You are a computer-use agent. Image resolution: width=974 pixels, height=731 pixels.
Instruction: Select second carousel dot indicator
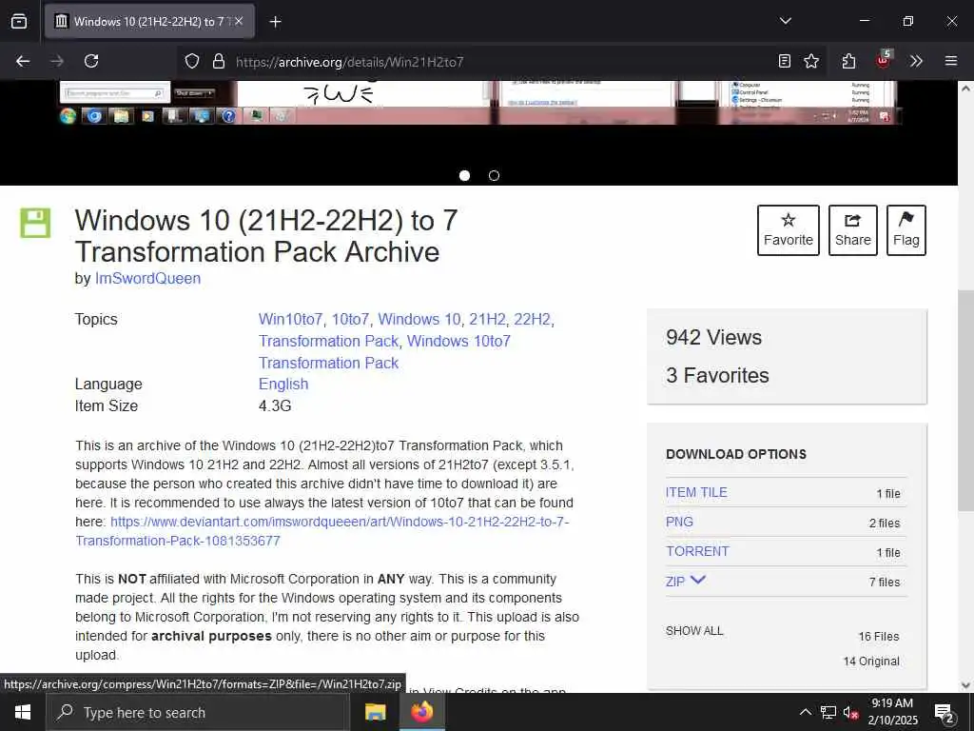pos(494,176)
